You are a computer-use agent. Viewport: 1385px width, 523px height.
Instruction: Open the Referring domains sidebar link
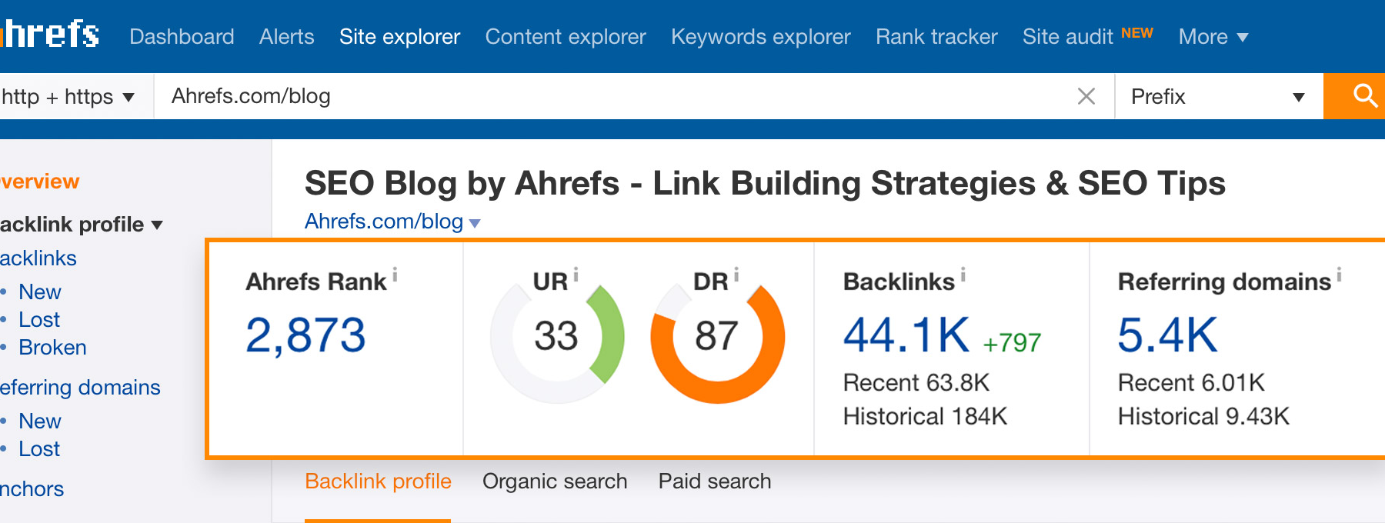point(80,388)
